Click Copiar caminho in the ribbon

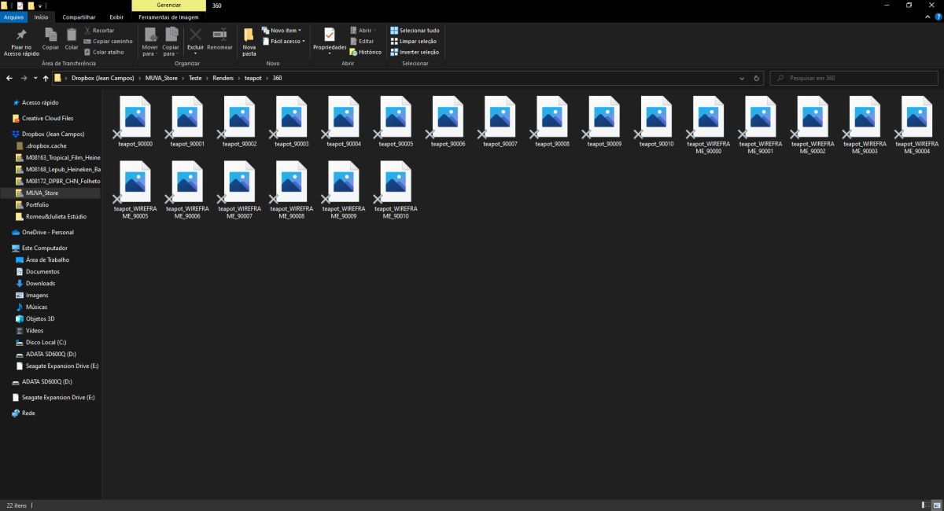pyautogui.click(x=108, y=41)
